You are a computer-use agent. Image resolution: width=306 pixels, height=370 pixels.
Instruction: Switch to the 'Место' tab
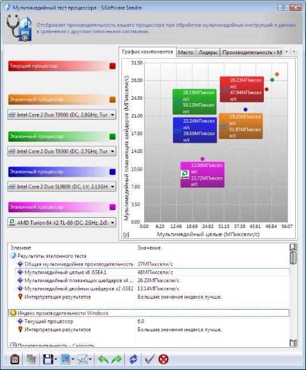pos(185,52)
